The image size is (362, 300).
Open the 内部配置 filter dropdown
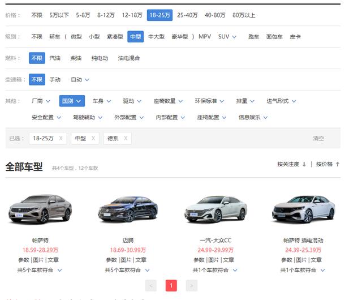point(170,117)
